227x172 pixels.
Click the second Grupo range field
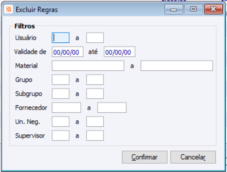[95, 80]
